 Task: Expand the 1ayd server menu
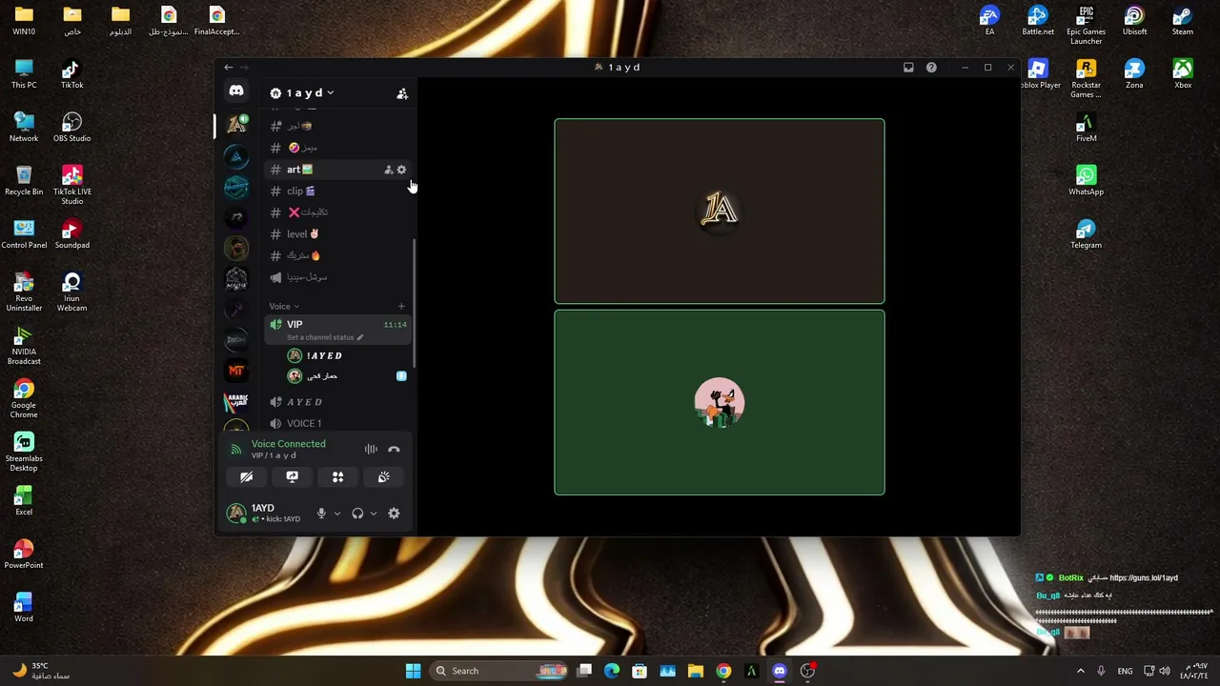303,93
